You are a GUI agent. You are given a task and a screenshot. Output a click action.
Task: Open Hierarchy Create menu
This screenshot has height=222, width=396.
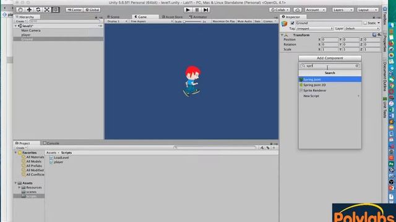coord(21,22)
